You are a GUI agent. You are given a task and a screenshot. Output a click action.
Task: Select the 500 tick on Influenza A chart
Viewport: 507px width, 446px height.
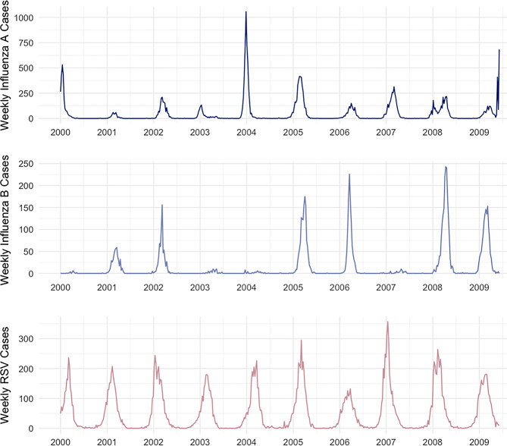click(x=27, y=68)
